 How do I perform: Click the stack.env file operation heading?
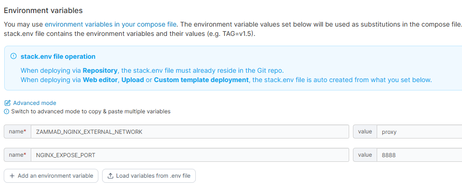pos(58,56)
